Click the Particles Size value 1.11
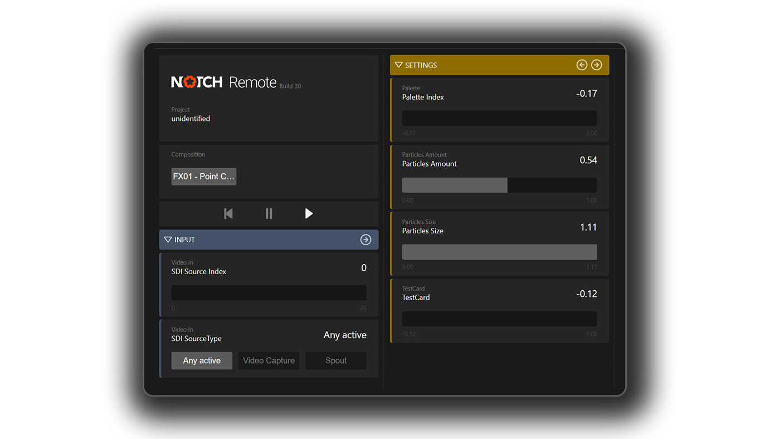The width and height of the screenshot is (780, 439). click(588, 227)
